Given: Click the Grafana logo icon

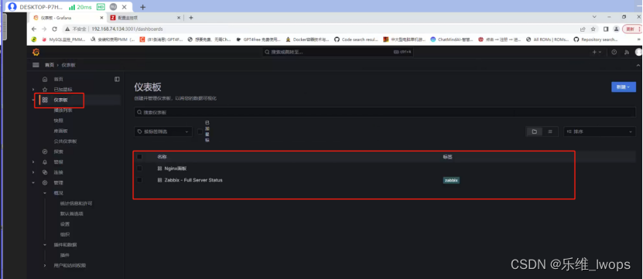Looking at the screenshot, I should click(x=36, y=52).
